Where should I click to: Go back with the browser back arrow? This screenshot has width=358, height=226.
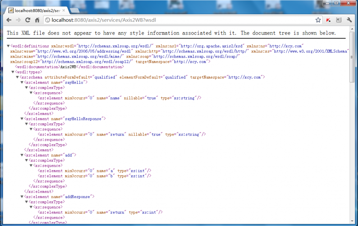(x=9, y=20)
